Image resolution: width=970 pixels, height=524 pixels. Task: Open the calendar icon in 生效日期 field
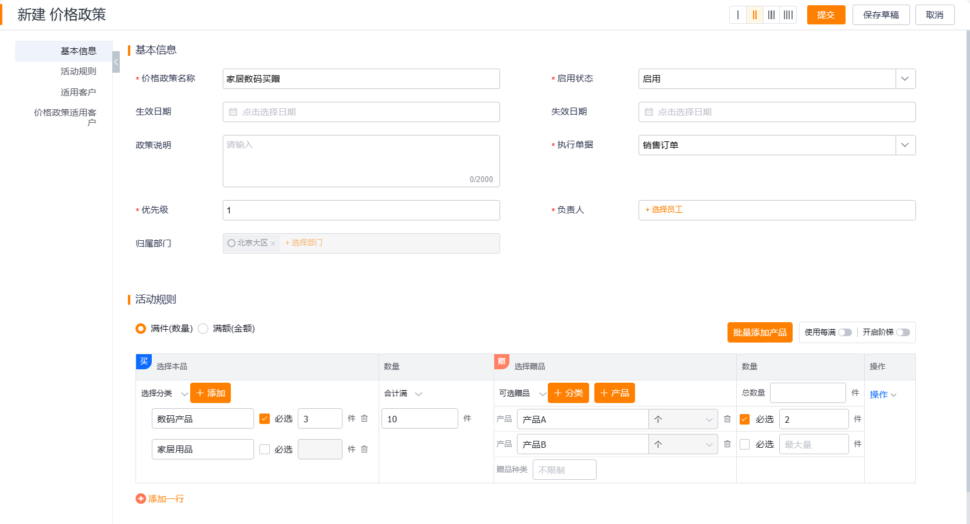(x=233, y=112)
